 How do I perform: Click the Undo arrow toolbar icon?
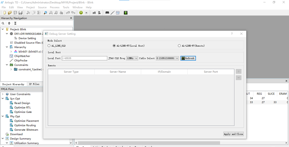tap(68, 13)
